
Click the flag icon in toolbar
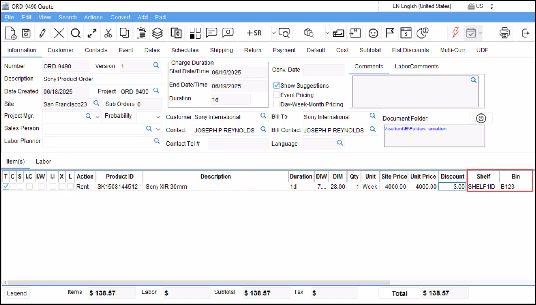click(x=390, y=33)
